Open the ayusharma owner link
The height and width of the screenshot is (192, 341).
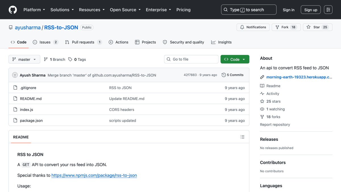click(x=28, y=28)
